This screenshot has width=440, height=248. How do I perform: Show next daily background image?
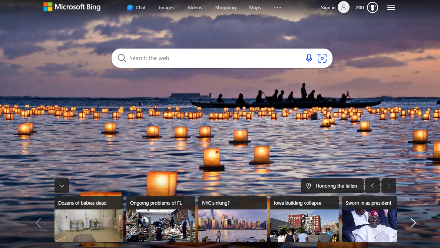point(388,186)
